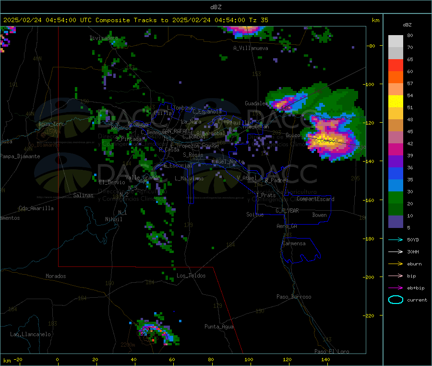Click the G_Campos storm cell label
The image size is (432, 366).
coord(326,140)
